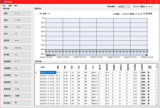The width and height of the screenshot is (160, 108).
Task: Click the pressure cell 90434.2
Action: [95, 76]
